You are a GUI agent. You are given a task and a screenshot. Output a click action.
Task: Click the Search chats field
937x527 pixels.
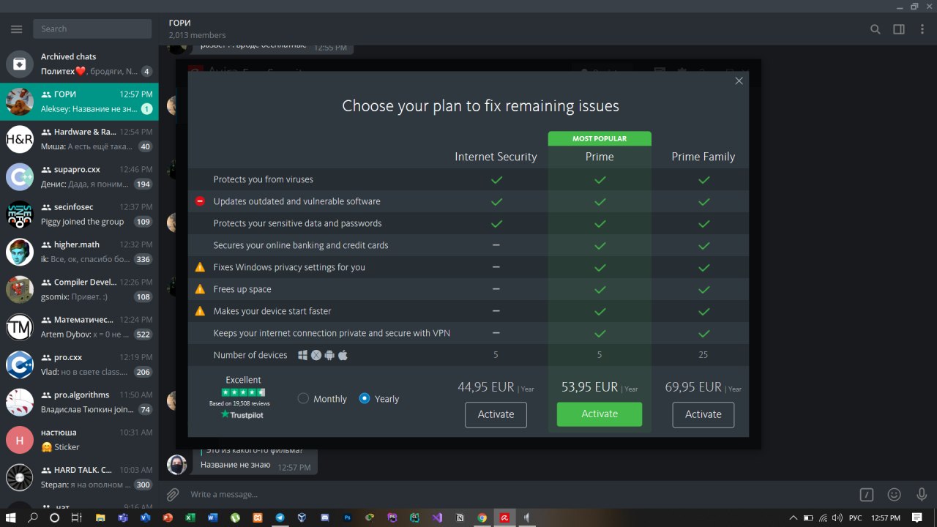click(x=92, y=29)
